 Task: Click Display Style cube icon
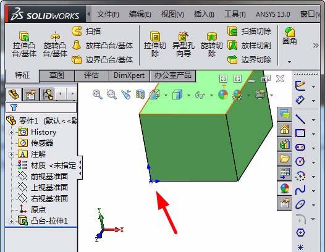pyautogui.click(x=177, y=94)
